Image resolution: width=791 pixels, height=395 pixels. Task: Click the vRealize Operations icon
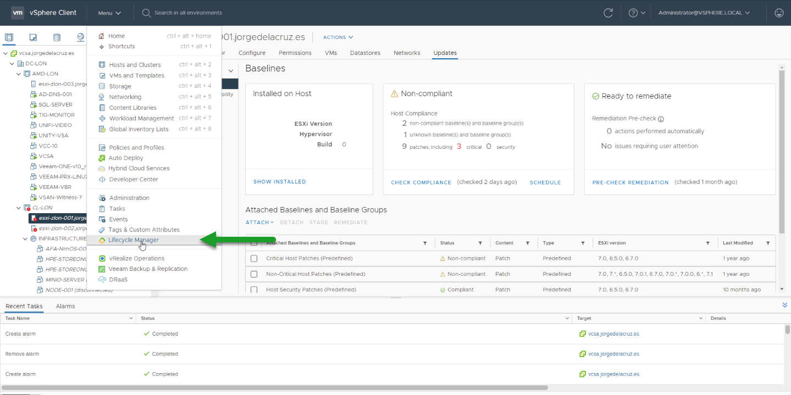click(x=102, y=258)
